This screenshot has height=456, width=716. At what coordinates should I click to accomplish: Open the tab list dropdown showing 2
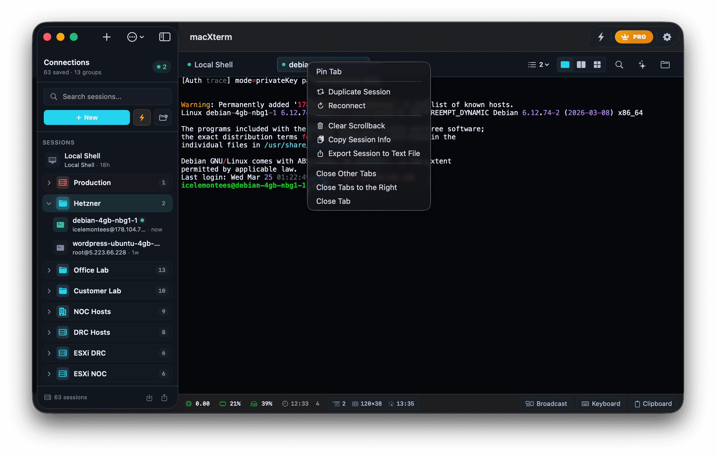coord(538,65)
